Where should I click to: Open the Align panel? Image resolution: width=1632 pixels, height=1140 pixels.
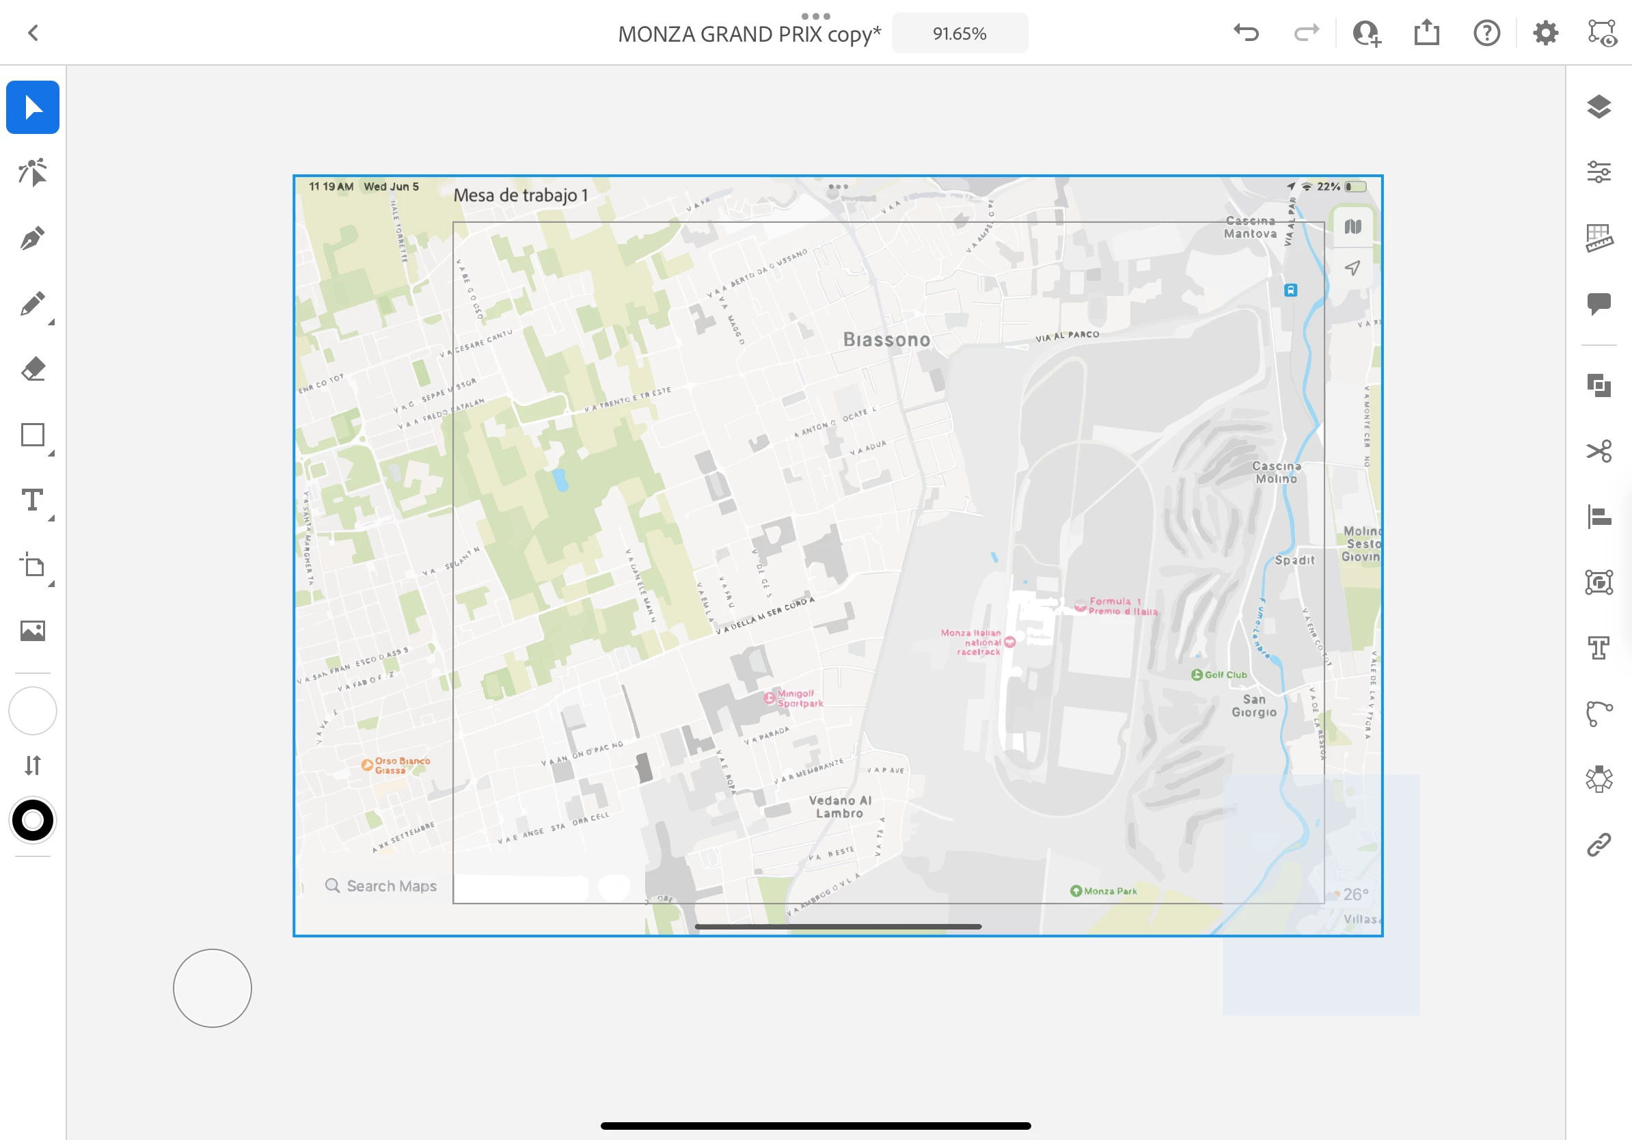(1599, 517)
